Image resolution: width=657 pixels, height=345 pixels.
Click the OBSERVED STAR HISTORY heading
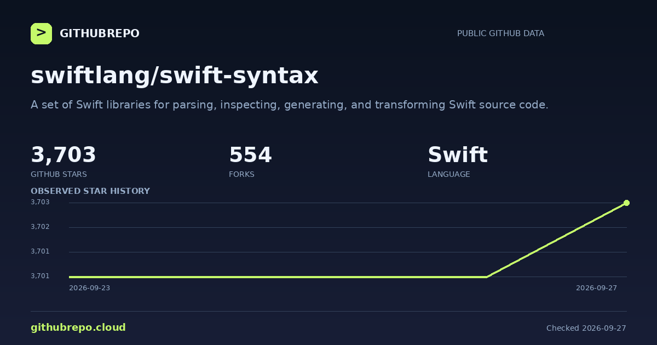click(90, 191)
